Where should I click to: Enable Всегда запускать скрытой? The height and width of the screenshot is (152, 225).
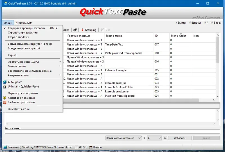coord(33,48)
